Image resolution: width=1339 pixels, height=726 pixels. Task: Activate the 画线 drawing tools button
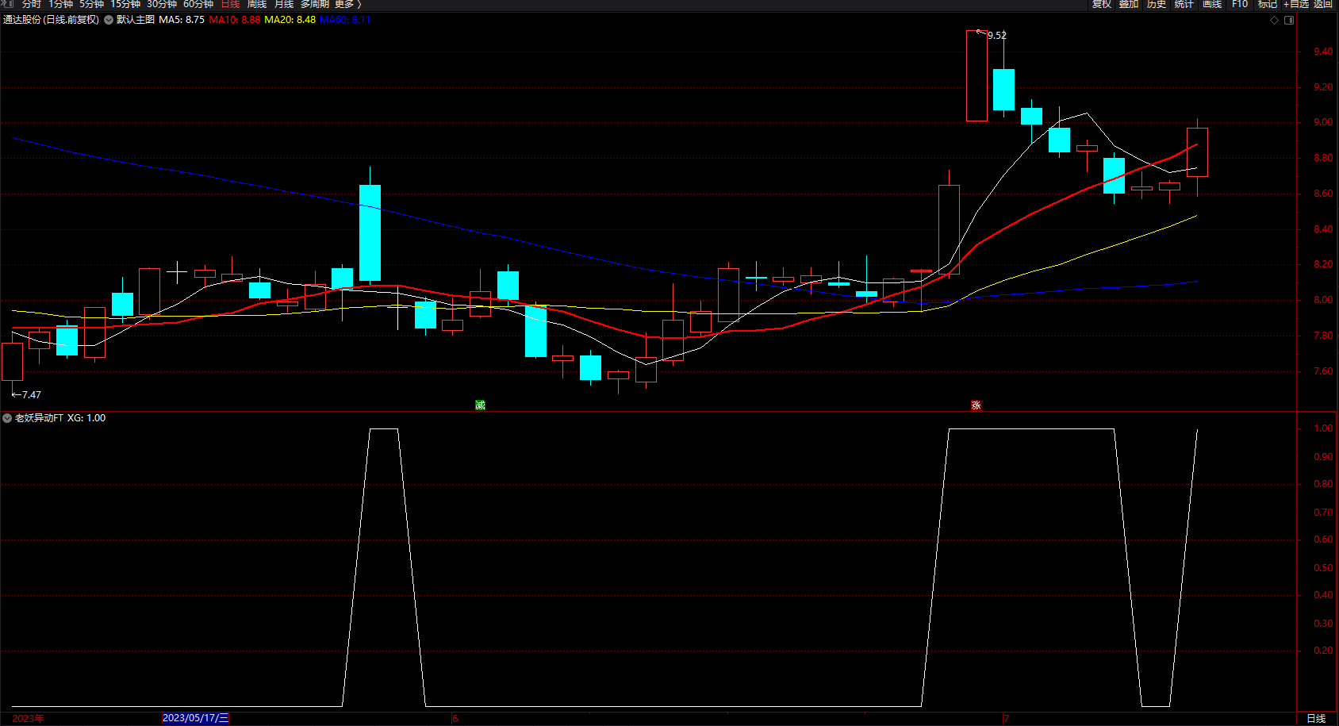pos(1212,4)
